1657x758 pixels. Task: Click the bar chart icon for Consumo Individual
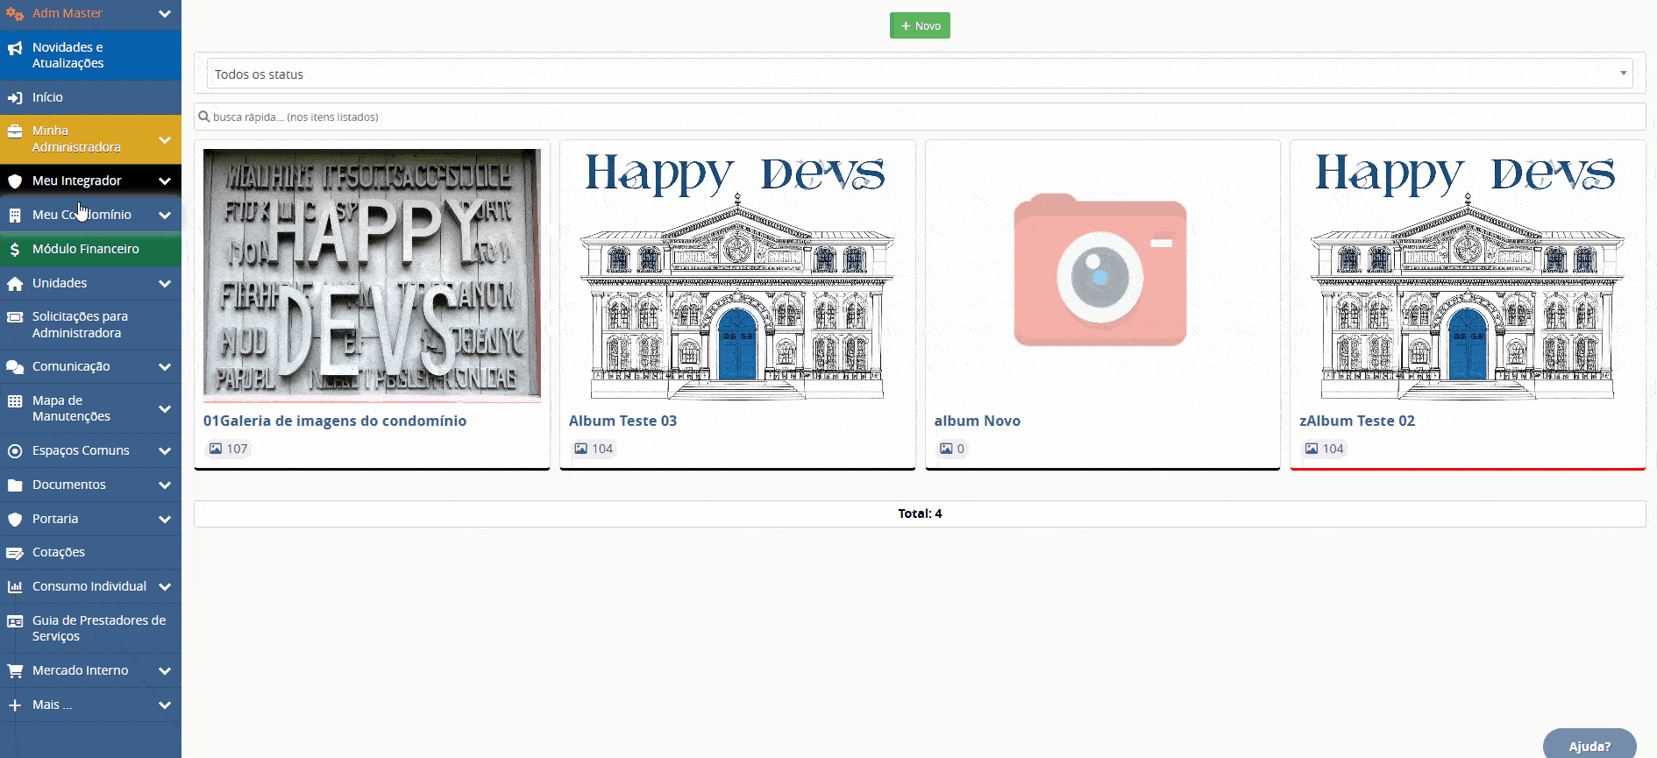point(15,587)
